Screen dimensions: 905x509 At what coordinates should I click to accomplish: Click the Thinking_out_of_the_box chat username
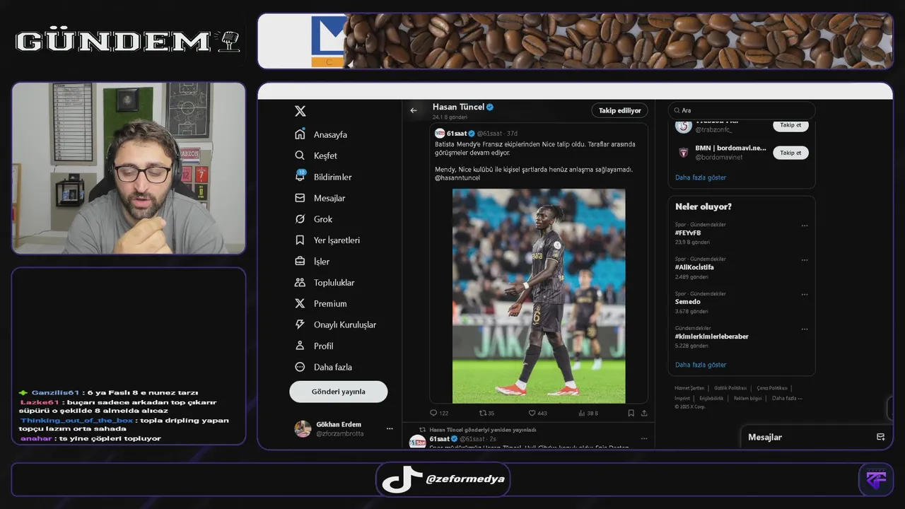click(x=76, y=421)
